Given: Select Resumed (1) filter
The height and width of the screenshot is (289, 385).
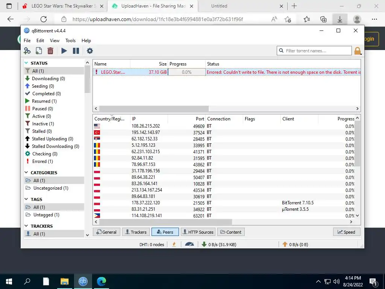Looking at the screenshot, I should tap(54, 101).
